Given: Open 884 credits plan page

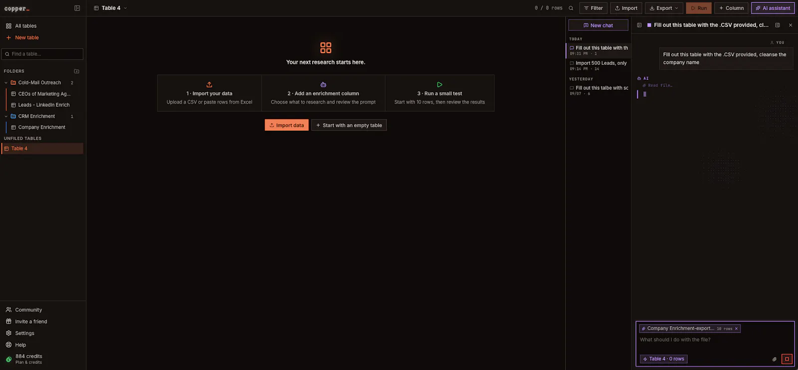Looking at the screenshot, I should (28, 359).
